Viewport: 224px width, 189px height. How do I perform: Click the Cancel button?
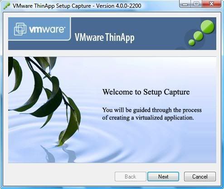tap(200, 176)
